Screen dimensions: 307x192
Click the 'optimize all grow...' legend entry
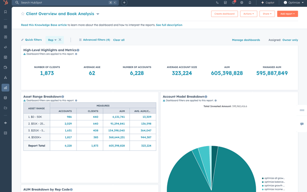(x=274, y=178)
